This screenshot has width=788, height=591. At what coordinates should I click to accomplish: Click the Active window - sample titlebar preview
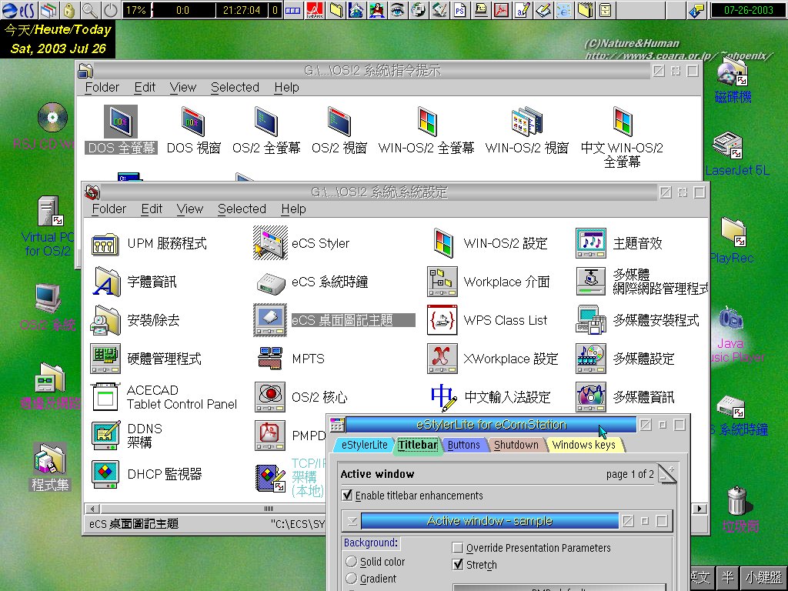(489, 521)
